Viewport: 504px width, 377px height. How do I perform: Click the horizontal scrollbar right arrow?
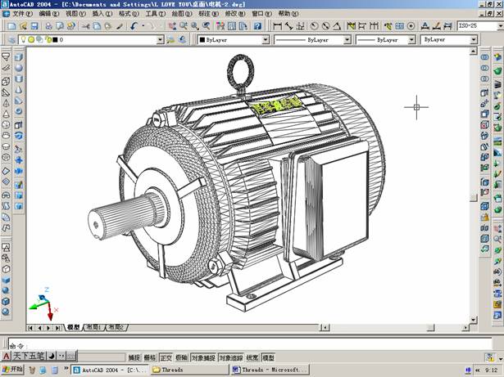pos(465,328)
